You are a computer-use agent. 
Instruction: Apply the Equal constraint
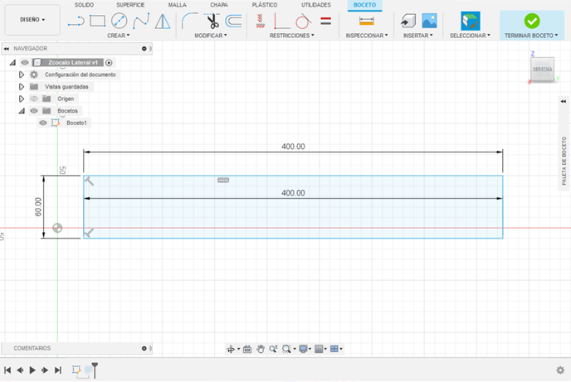tap(326, 21)
